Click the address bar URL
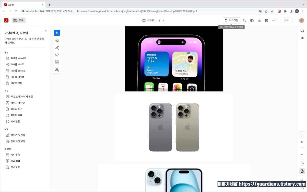The image size is (307, 192). point(136,11)
